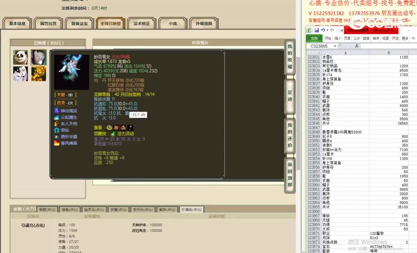Select the 幽鬼(点化) mount tab
The width and height of the screenshot is (417, 253).
(x=70, y=209)
